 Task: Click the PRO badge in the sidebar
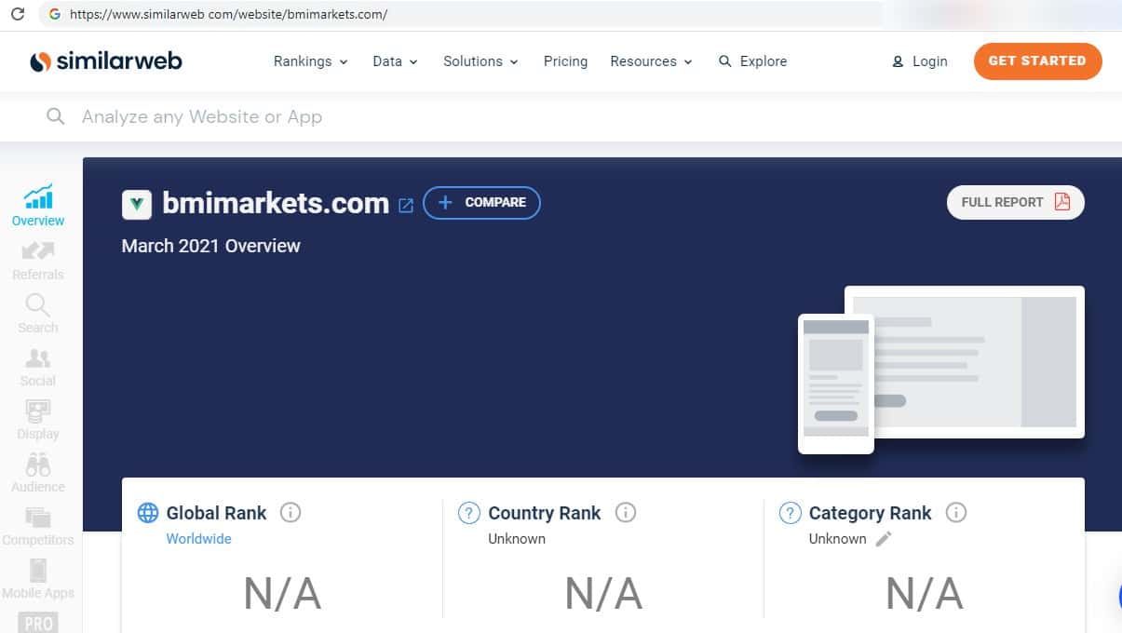click(x=38, y=622)
